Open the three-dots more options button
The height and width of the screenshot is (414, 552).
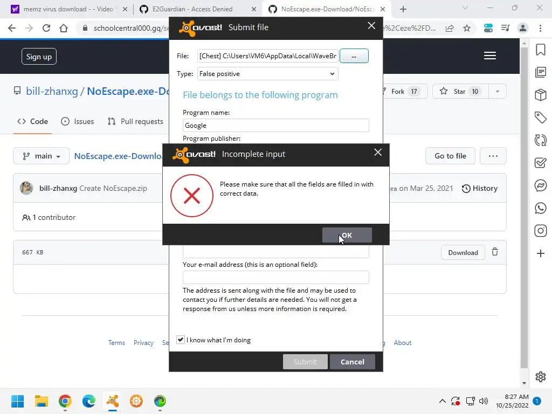coord(493,156)
